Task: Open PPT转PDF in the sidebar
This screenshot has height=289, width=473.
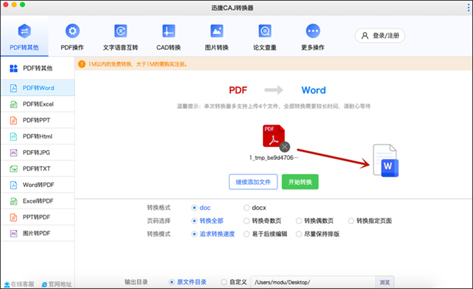Action: pos(37,217)
